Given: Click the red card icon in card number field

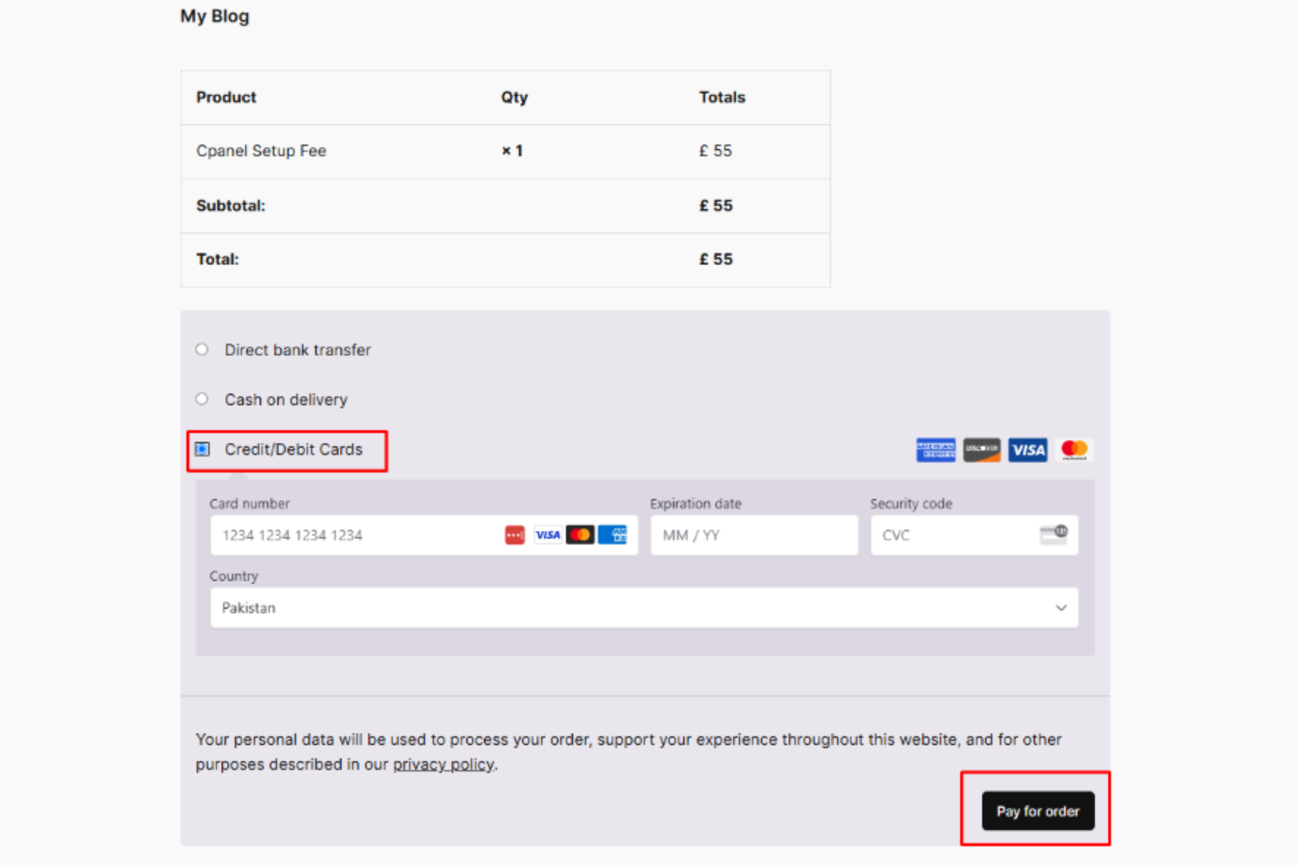Looking at the screenshot, I should (515, 535).
